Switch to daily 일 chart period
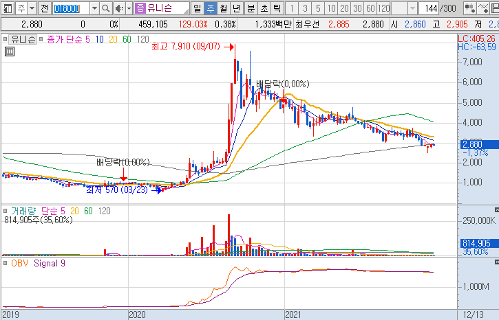Viewport: 499px width, 320px height. pyautogui.click(x=198, y=8)
